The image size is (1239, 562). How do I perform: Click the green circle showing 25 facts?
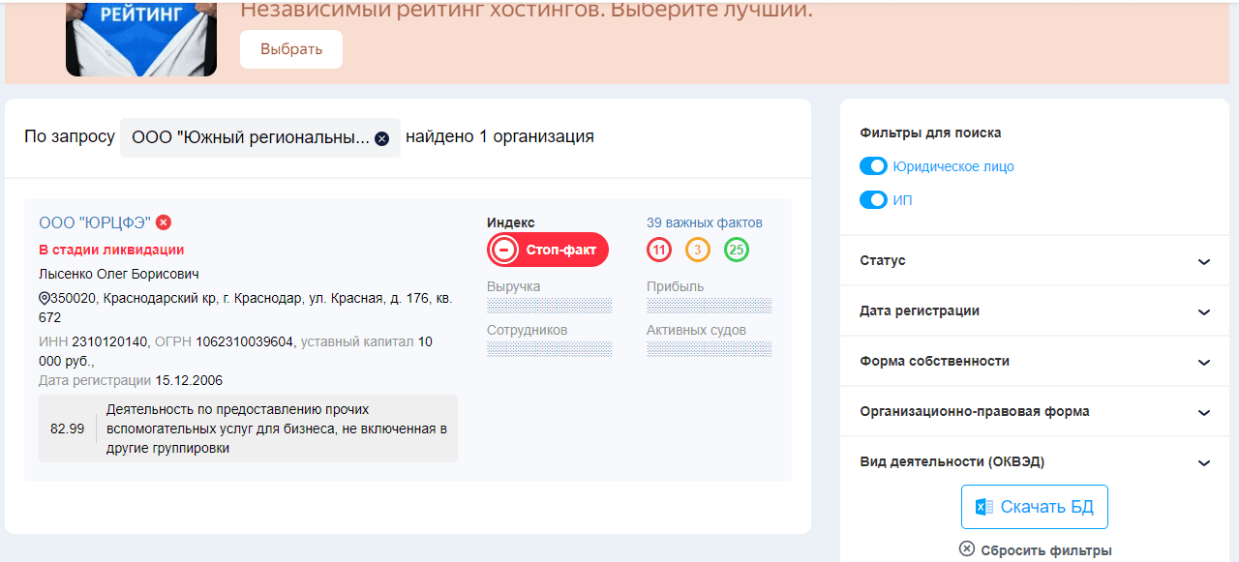737,251
